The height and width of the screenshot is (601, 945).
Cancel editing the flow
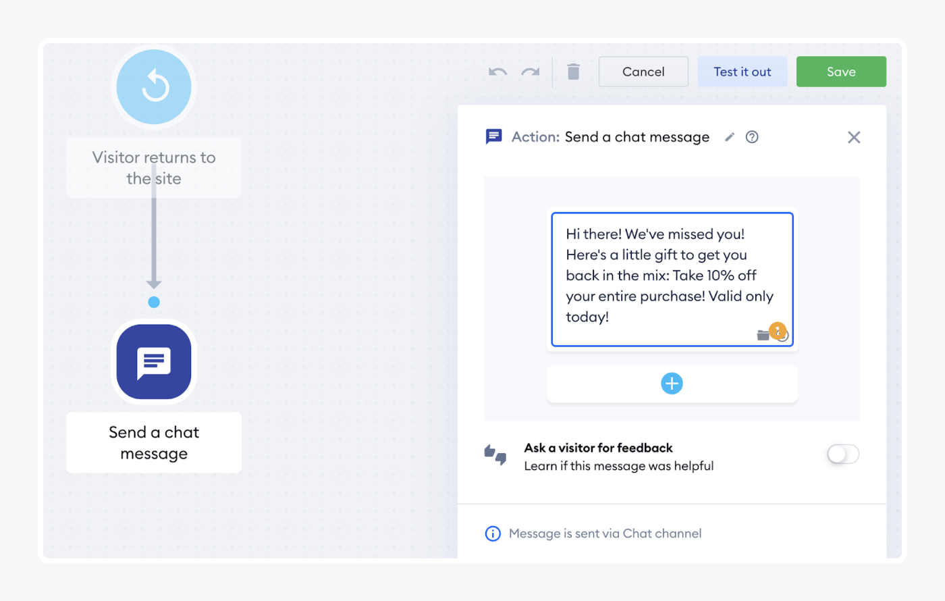point(643,71)
